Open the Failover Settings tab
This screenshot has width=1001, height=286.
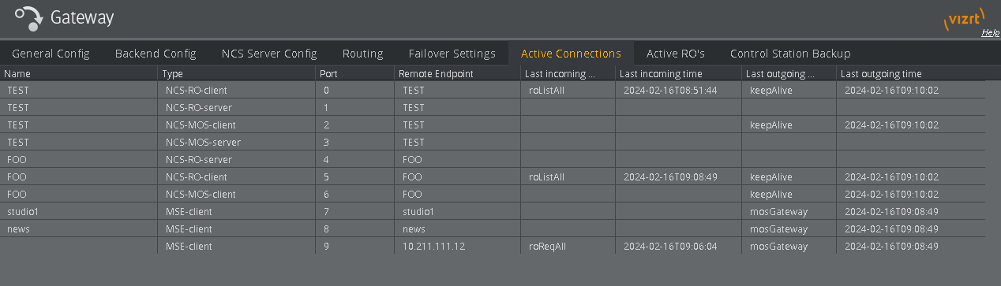(x=452, y=54)
